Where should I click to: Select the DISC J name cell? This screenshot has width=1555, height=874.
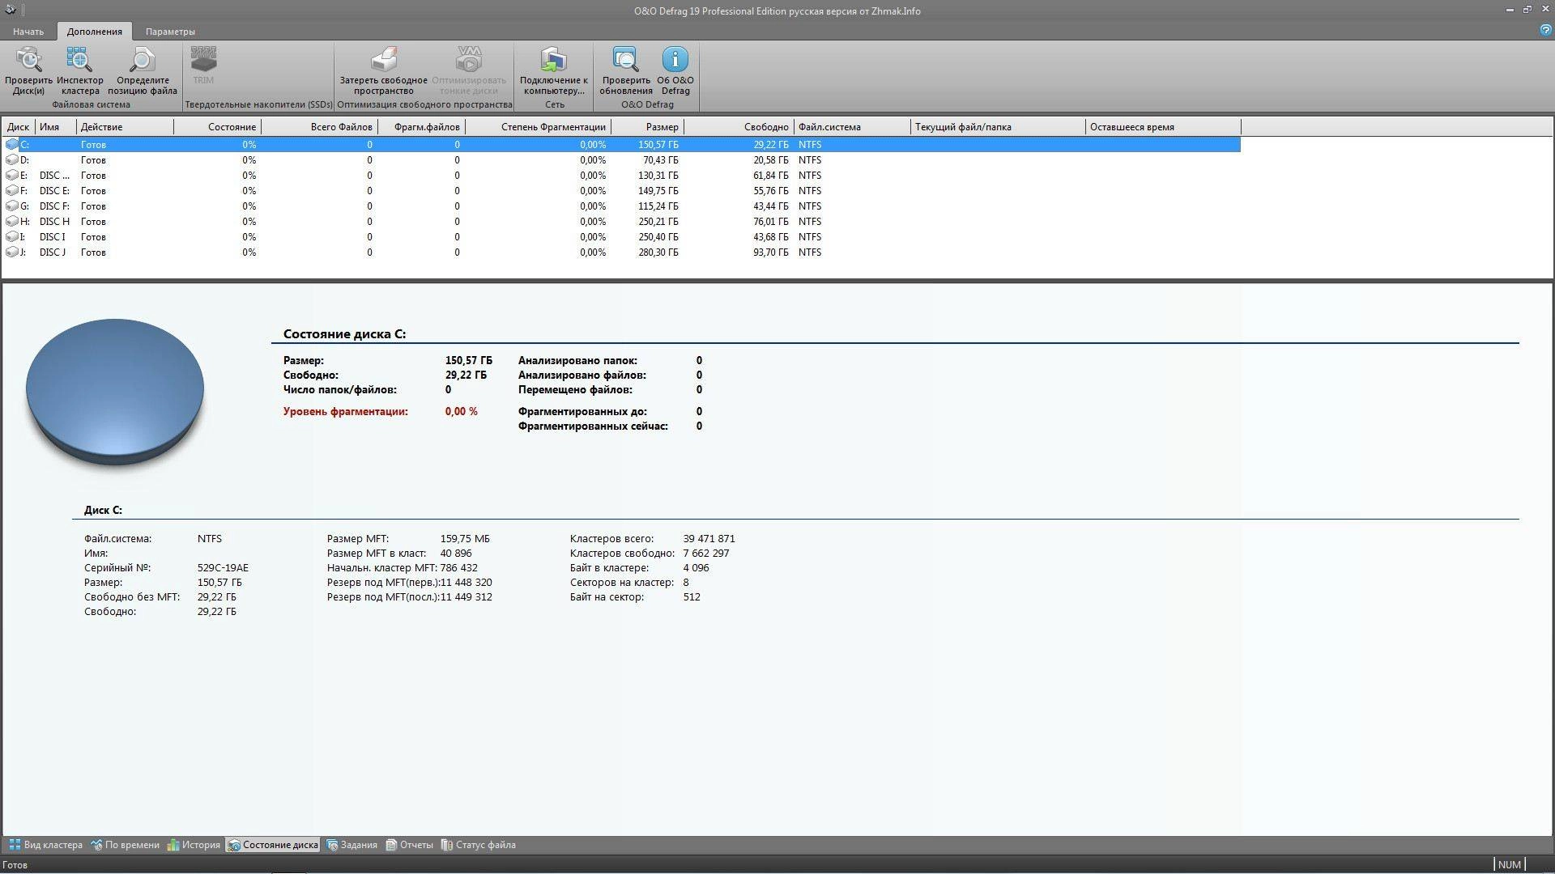[53, 252]
